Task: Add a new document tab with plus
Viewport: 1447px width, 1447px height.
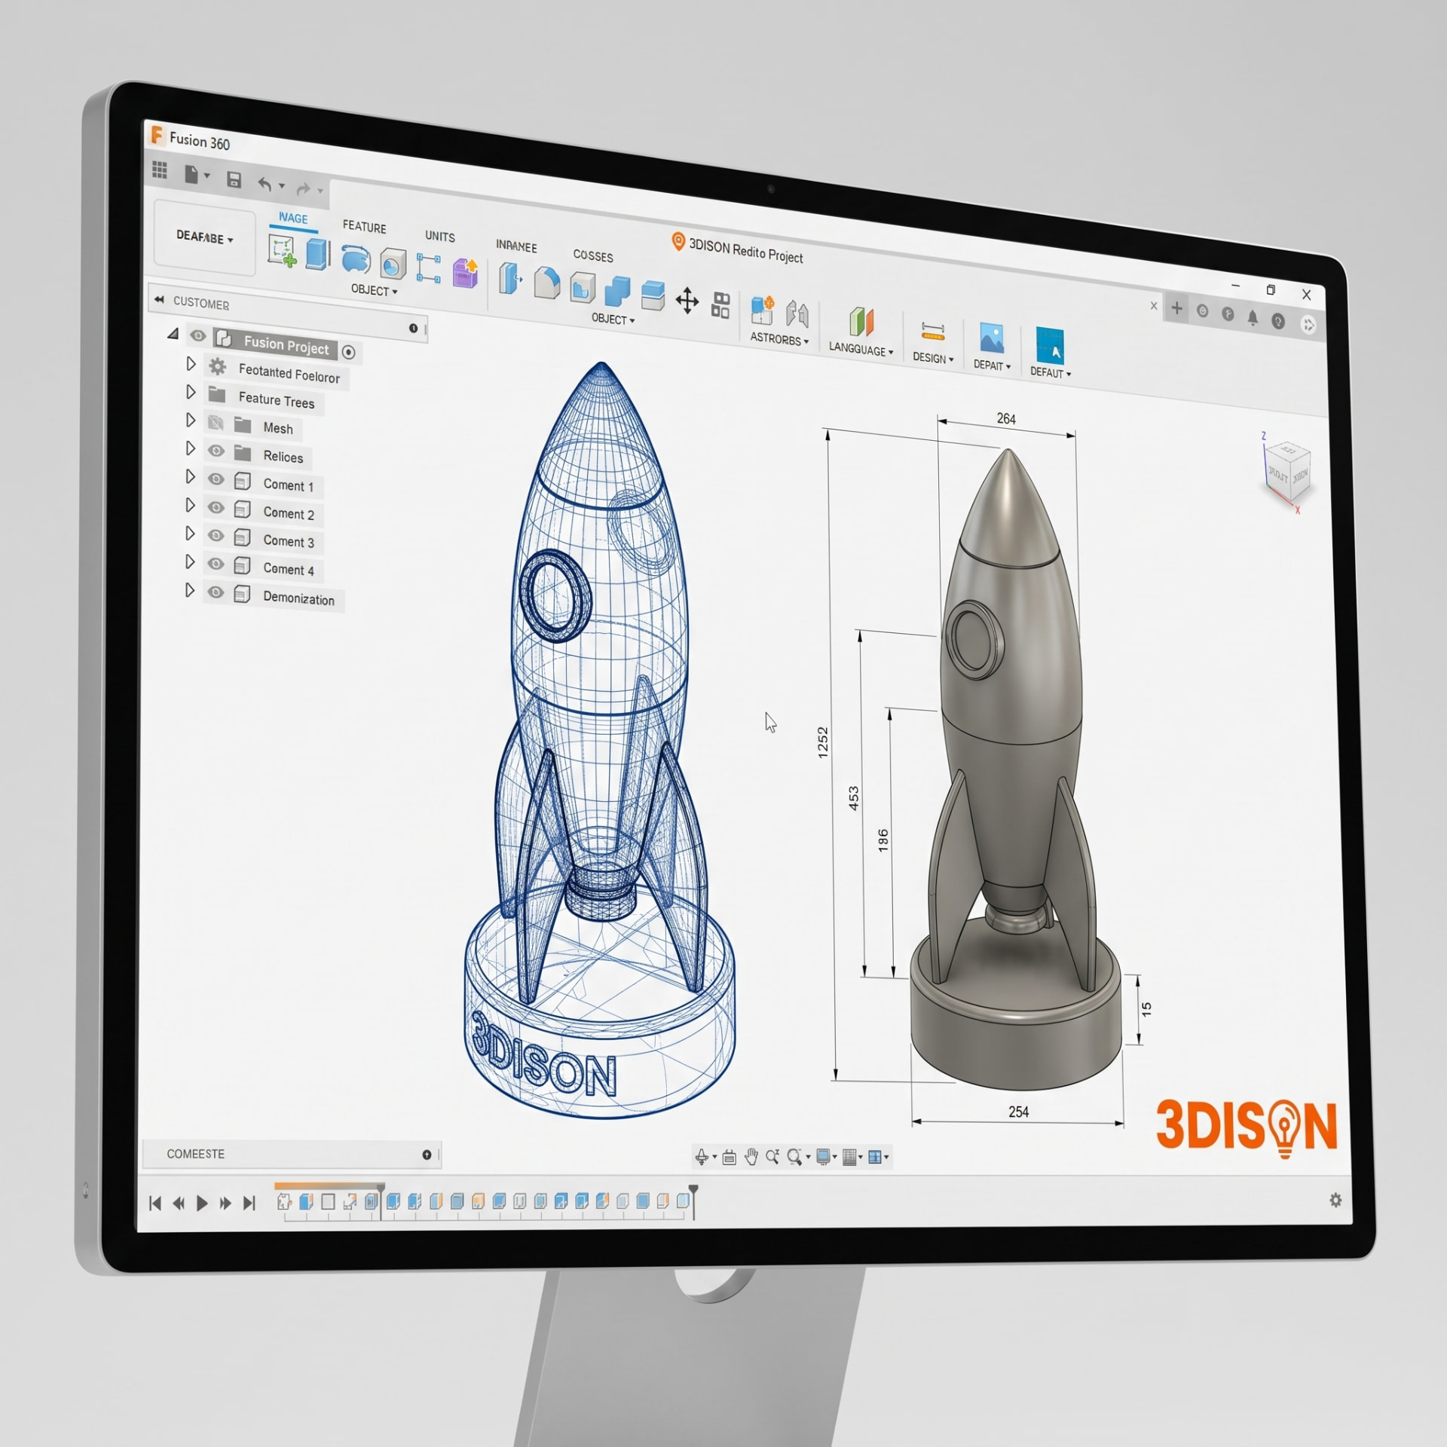Action: (1176, 307)
